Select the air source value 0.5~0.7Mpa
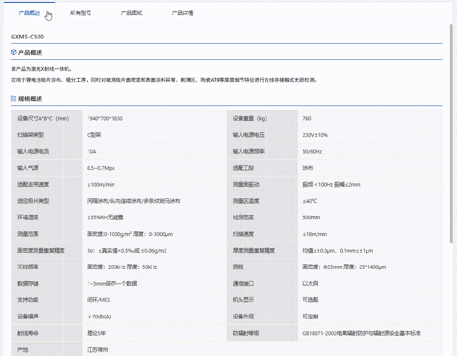The image size is (457, 356). pos(101,168)
